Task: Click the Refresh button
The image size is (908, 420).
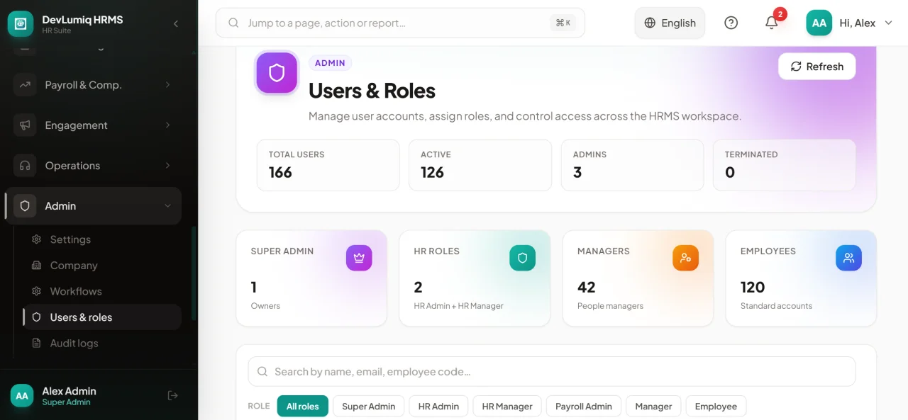Action: 816,67
